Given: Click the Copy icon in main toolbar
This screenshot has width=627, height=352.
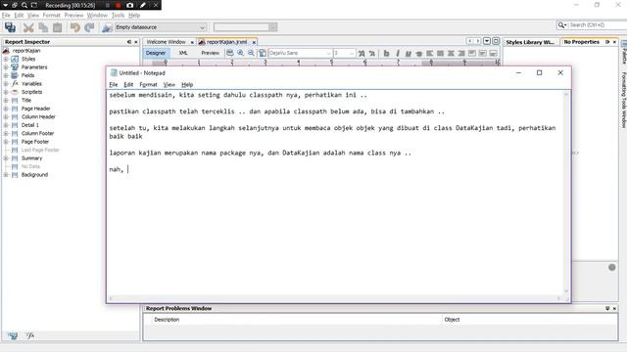Looking at the screenshot, I should (43, 27).
